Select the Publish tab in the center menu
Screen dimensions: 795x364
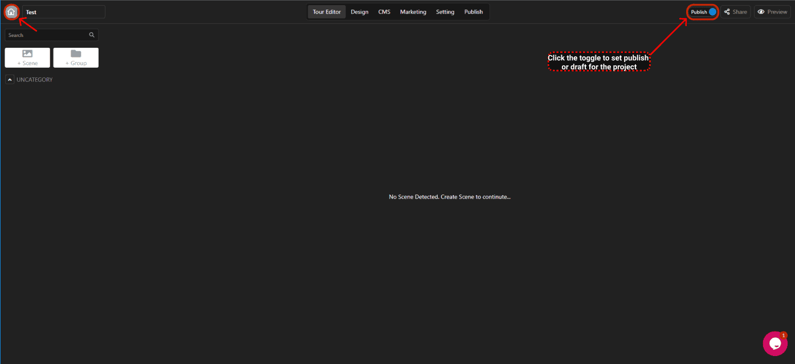[473, 12]
